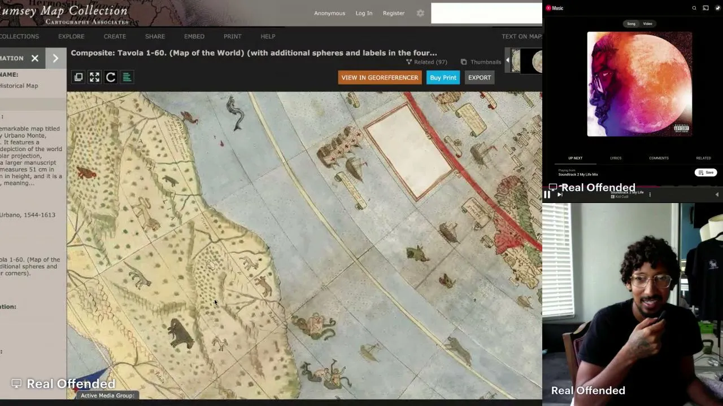Click View in Georeferencer button
This screenshot has height=406, width=723.
point(380,77)
